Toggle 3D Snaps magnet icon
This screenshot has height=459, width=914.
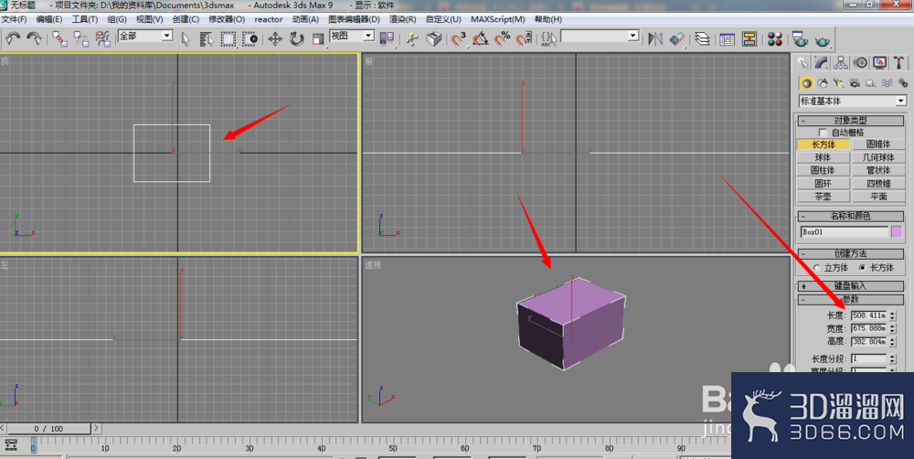tap(458, 39)
